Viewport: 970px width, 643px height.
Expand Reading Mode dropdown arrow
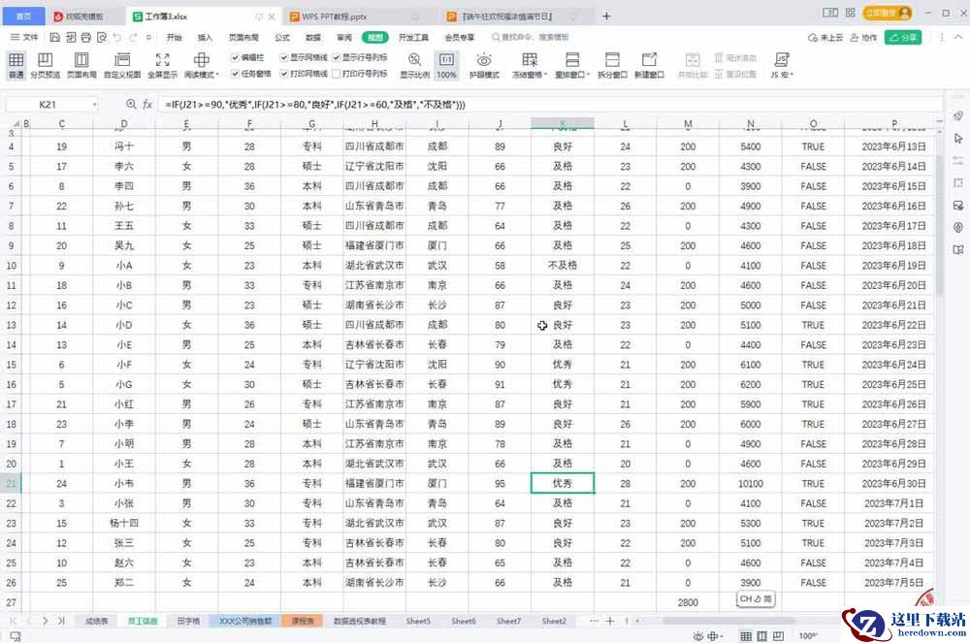(217, 75)
